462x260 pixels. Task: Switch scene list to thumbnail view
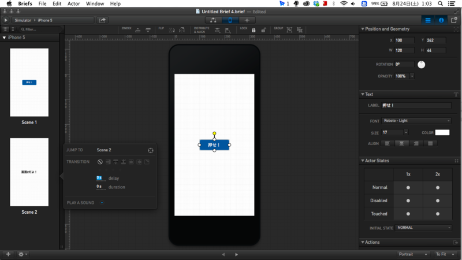click(x=6, y=29)
